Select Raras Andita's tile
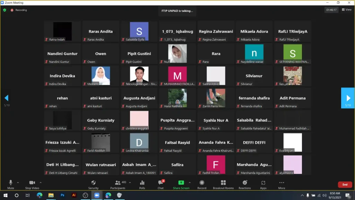The image size is (355, 200). [101, 31]
